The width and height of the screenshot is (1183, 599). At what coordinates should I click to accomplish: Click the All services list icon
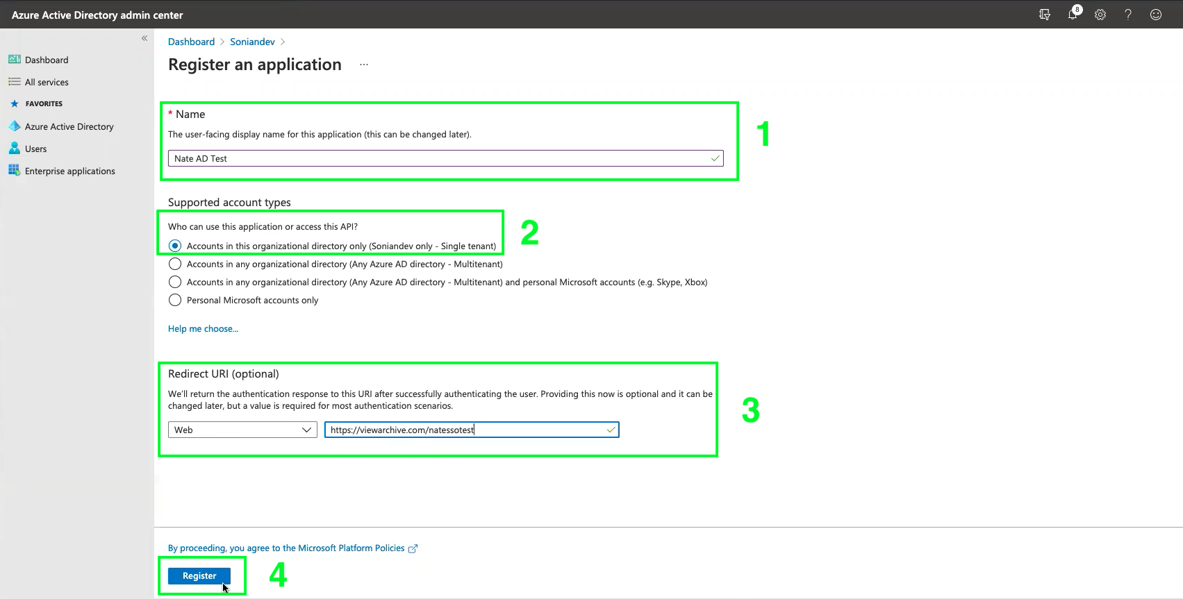(14, 82)
